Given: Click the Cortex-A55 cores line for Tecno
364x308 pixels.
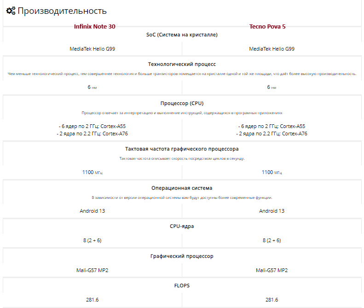Looking at the screenshot, I should (272, 126).
